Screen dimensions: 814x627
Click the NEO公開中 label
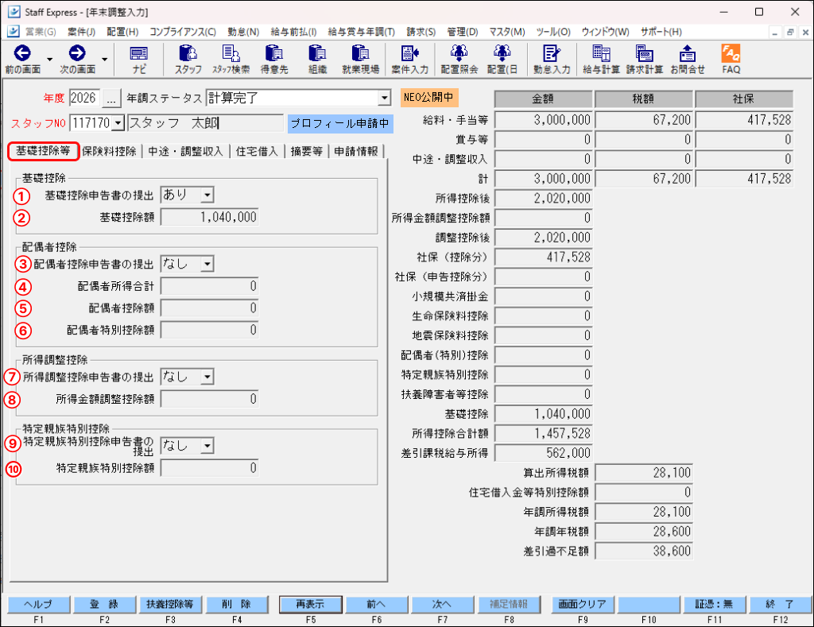[428, 97]
